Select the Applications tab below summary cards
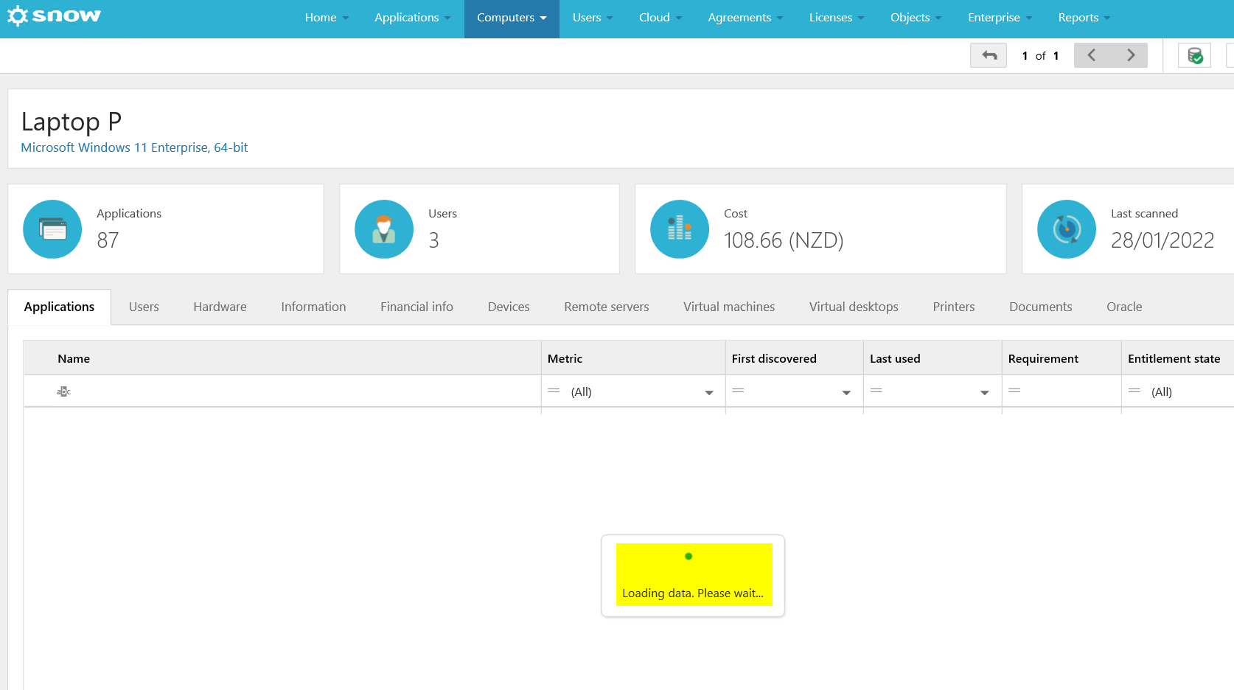This screenshot has height=690, width=1234. click(x=59, y=307)
